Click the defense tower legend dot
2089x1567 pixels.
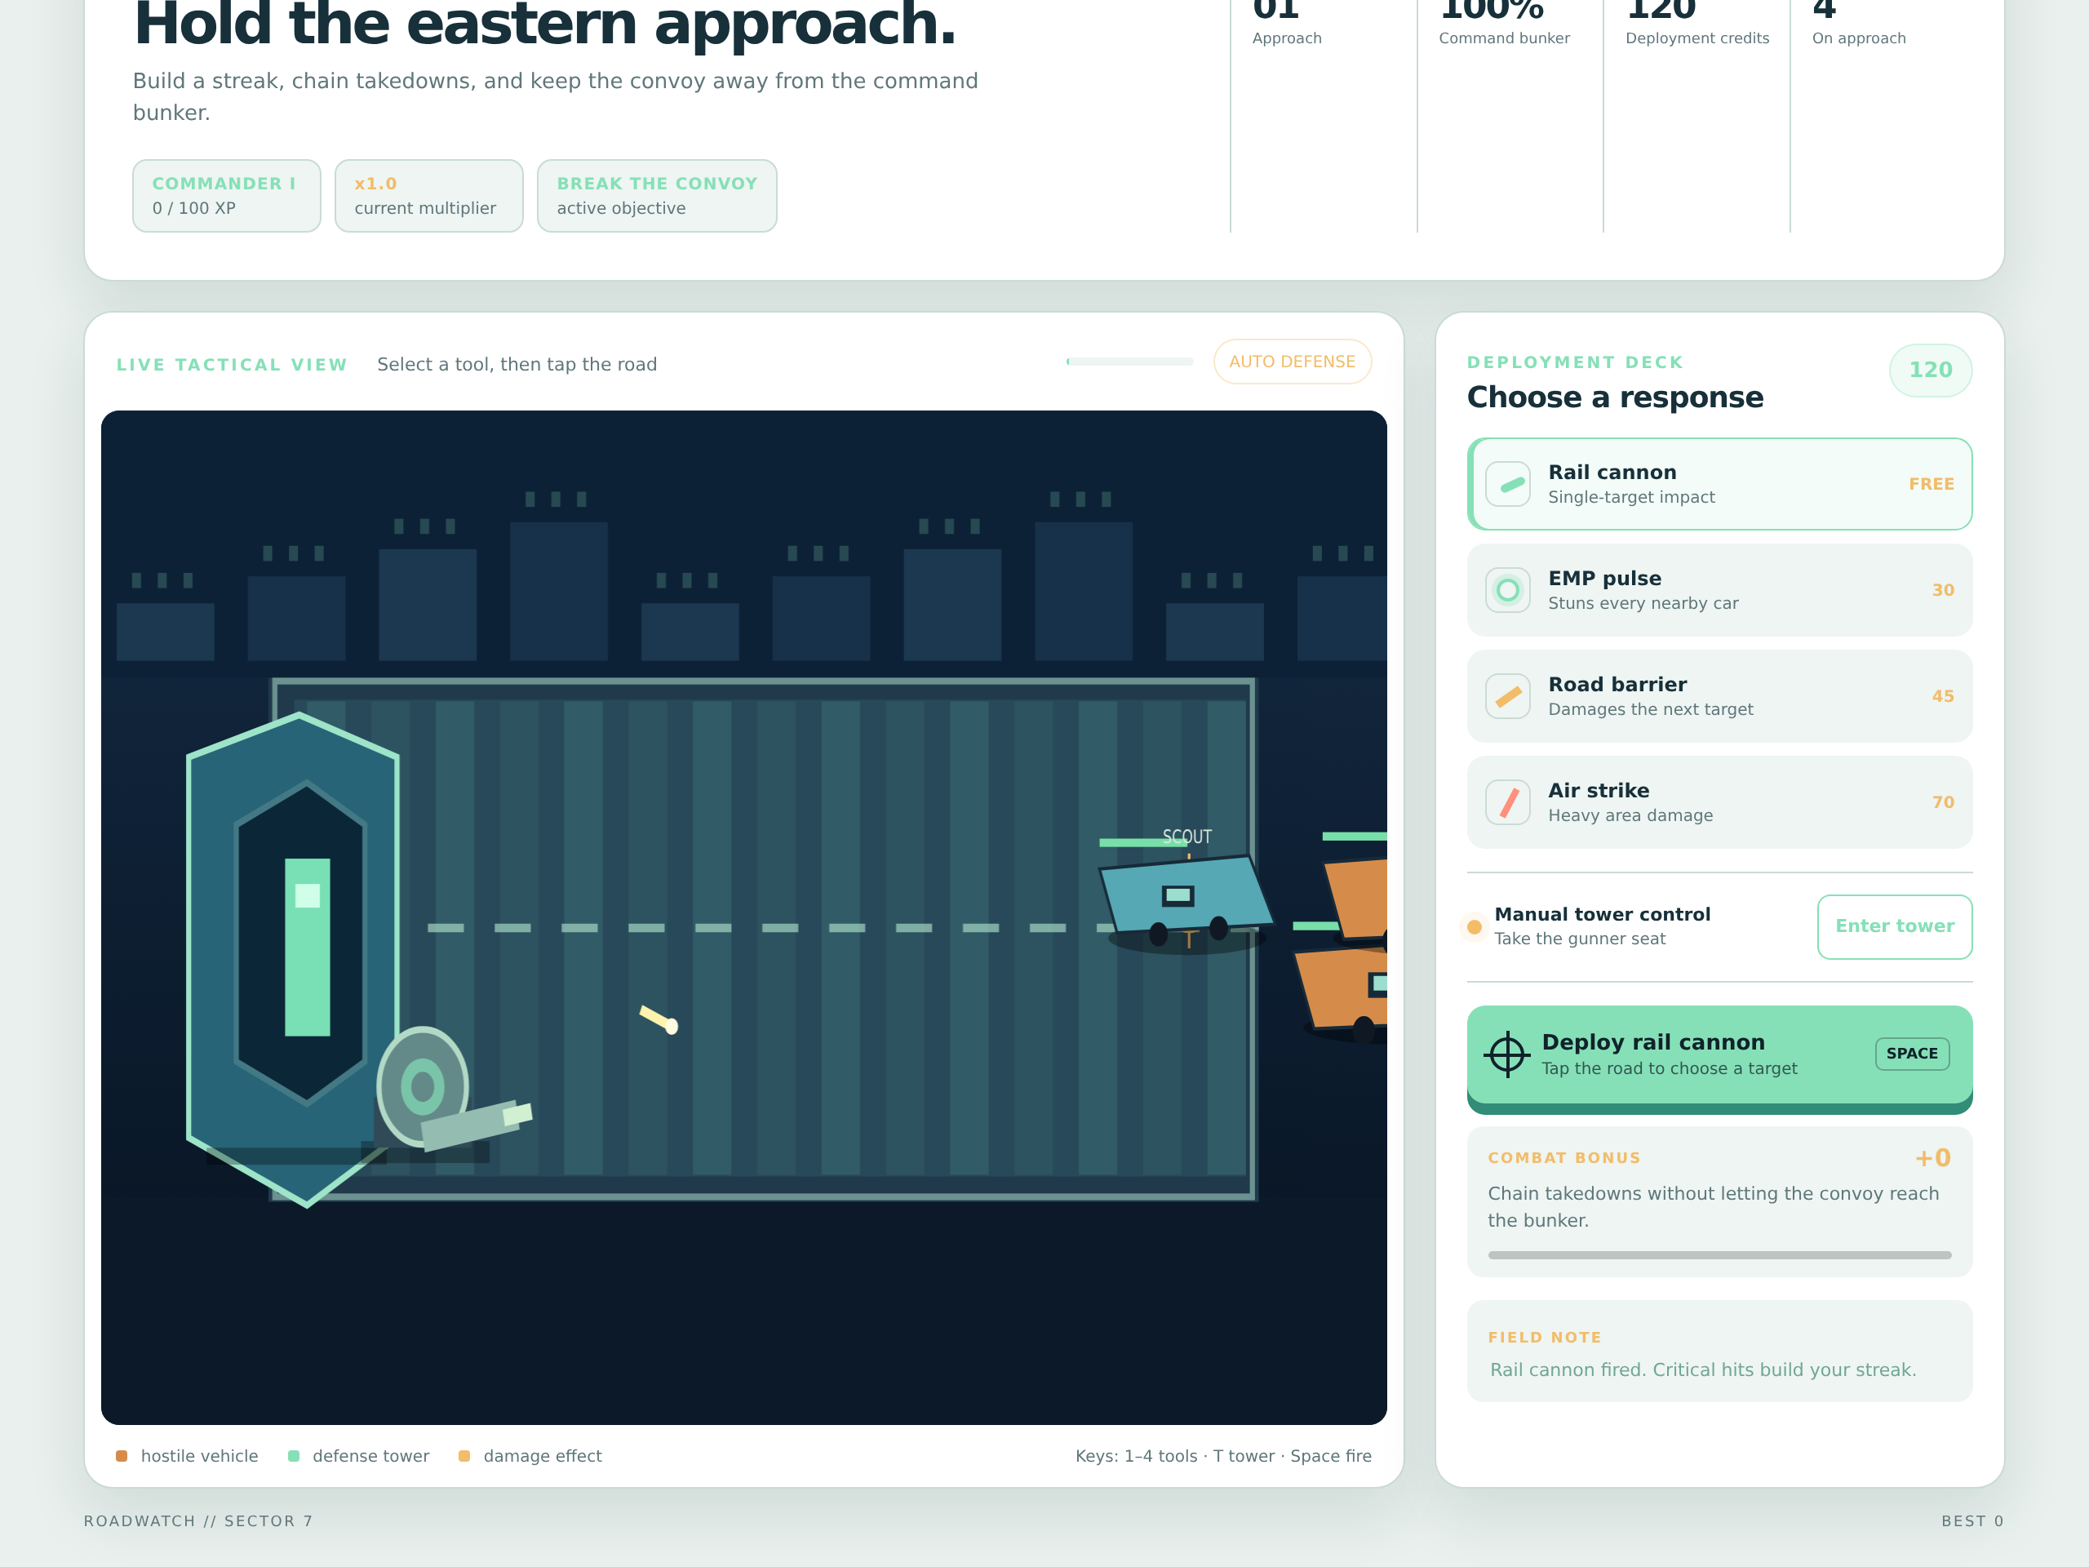294,1455
